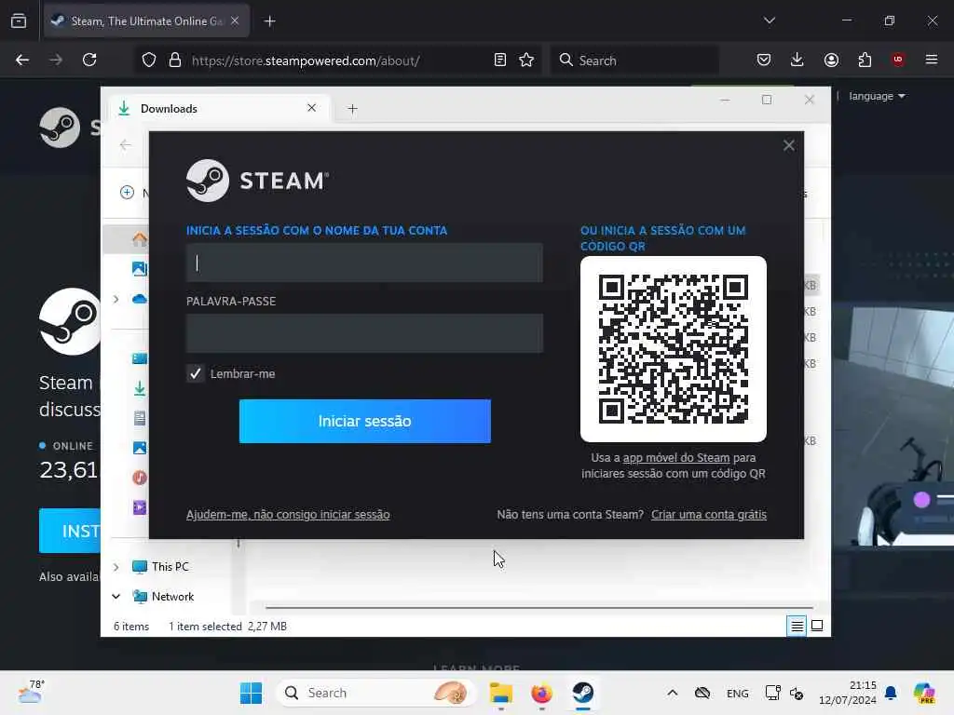Close the Steam store Firefox tab
Viewport: 954px width, 715px height.
pos(235,20)
